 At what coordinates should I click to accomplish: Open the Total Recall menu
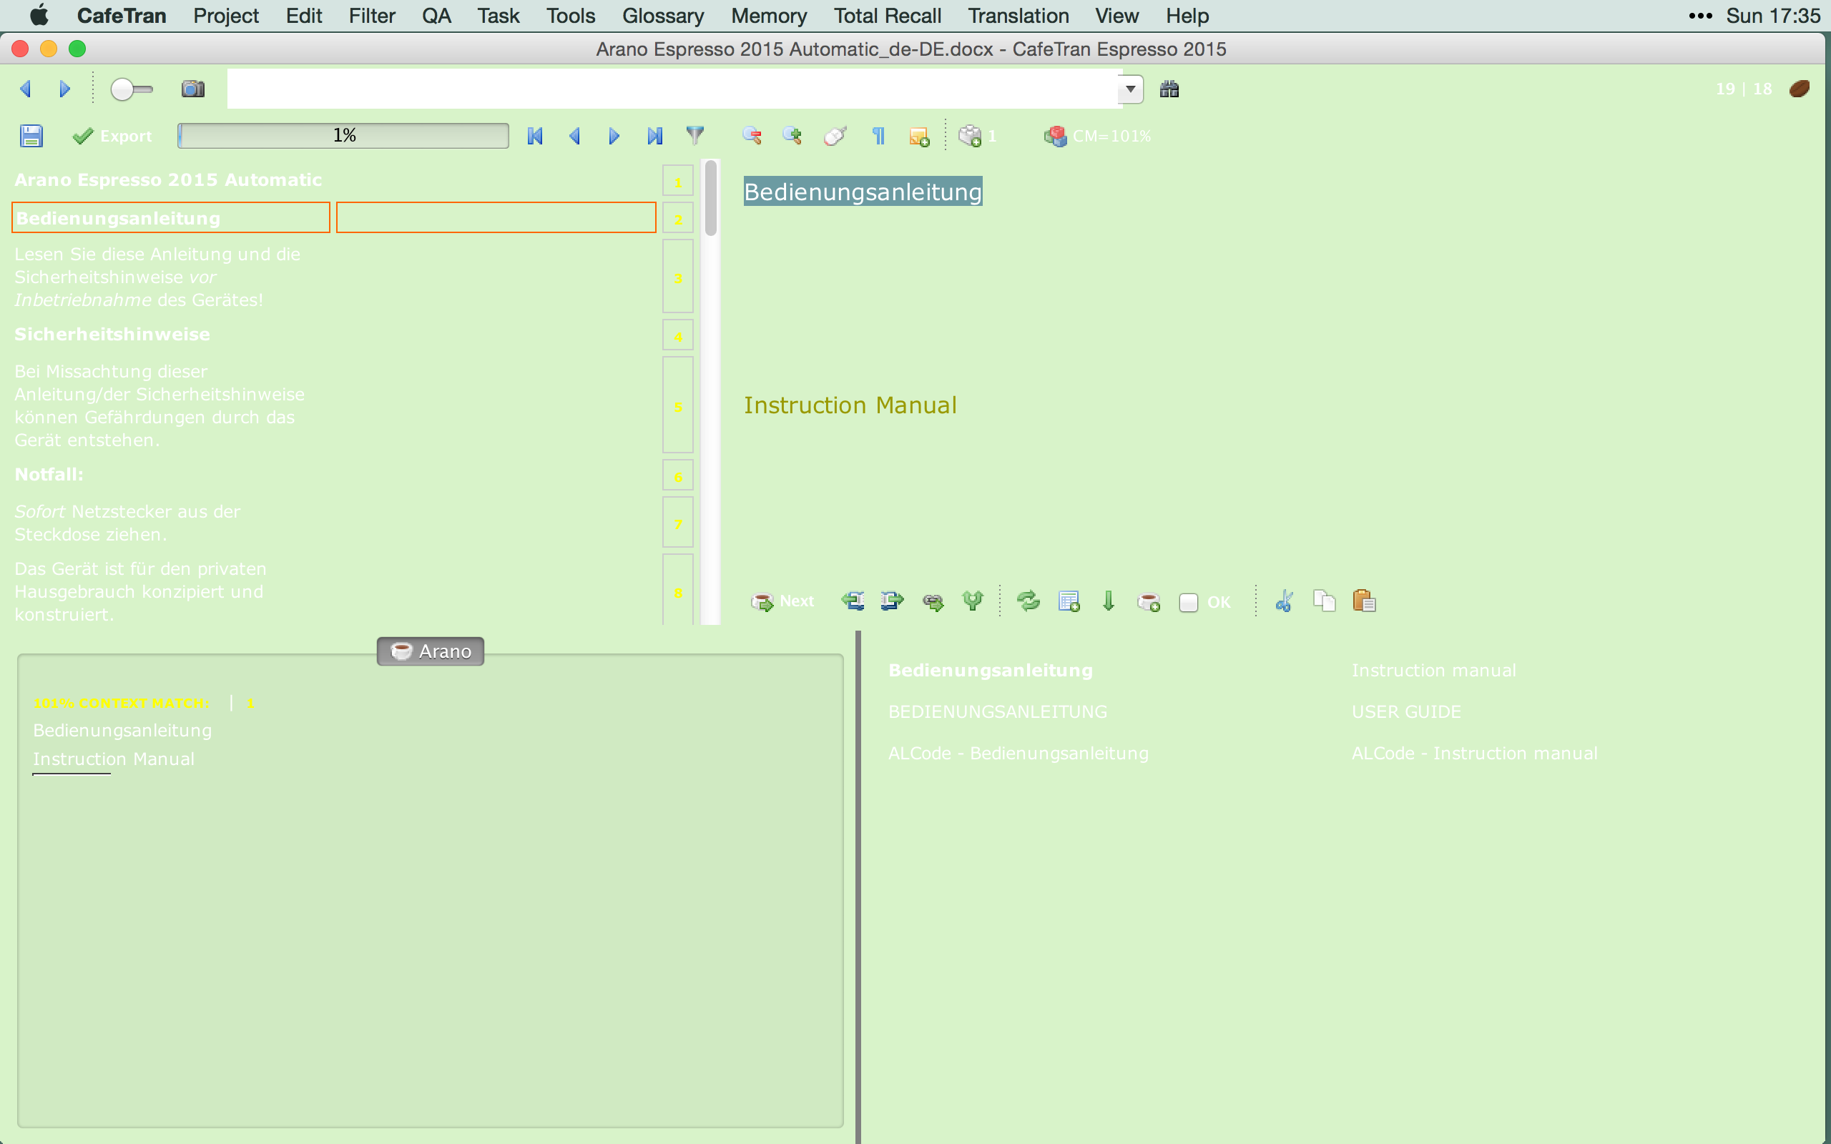pyautogui.click(x=887, y=16)
